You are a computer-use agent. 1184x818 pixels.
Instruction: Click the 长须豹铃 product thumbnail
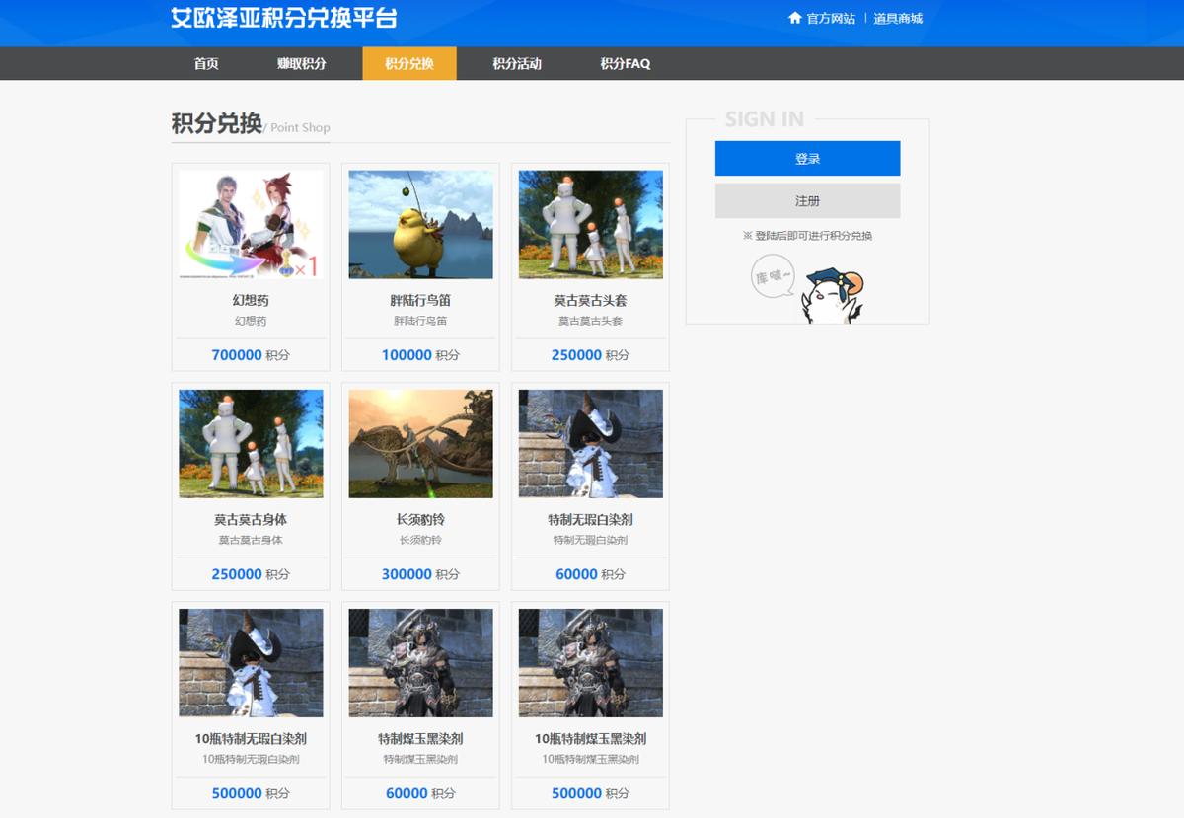pyautogui.click(x=419, y=444)
